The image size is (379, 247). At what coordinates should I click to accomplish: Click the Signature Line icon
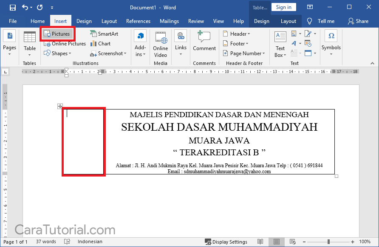tap(308, 34)
